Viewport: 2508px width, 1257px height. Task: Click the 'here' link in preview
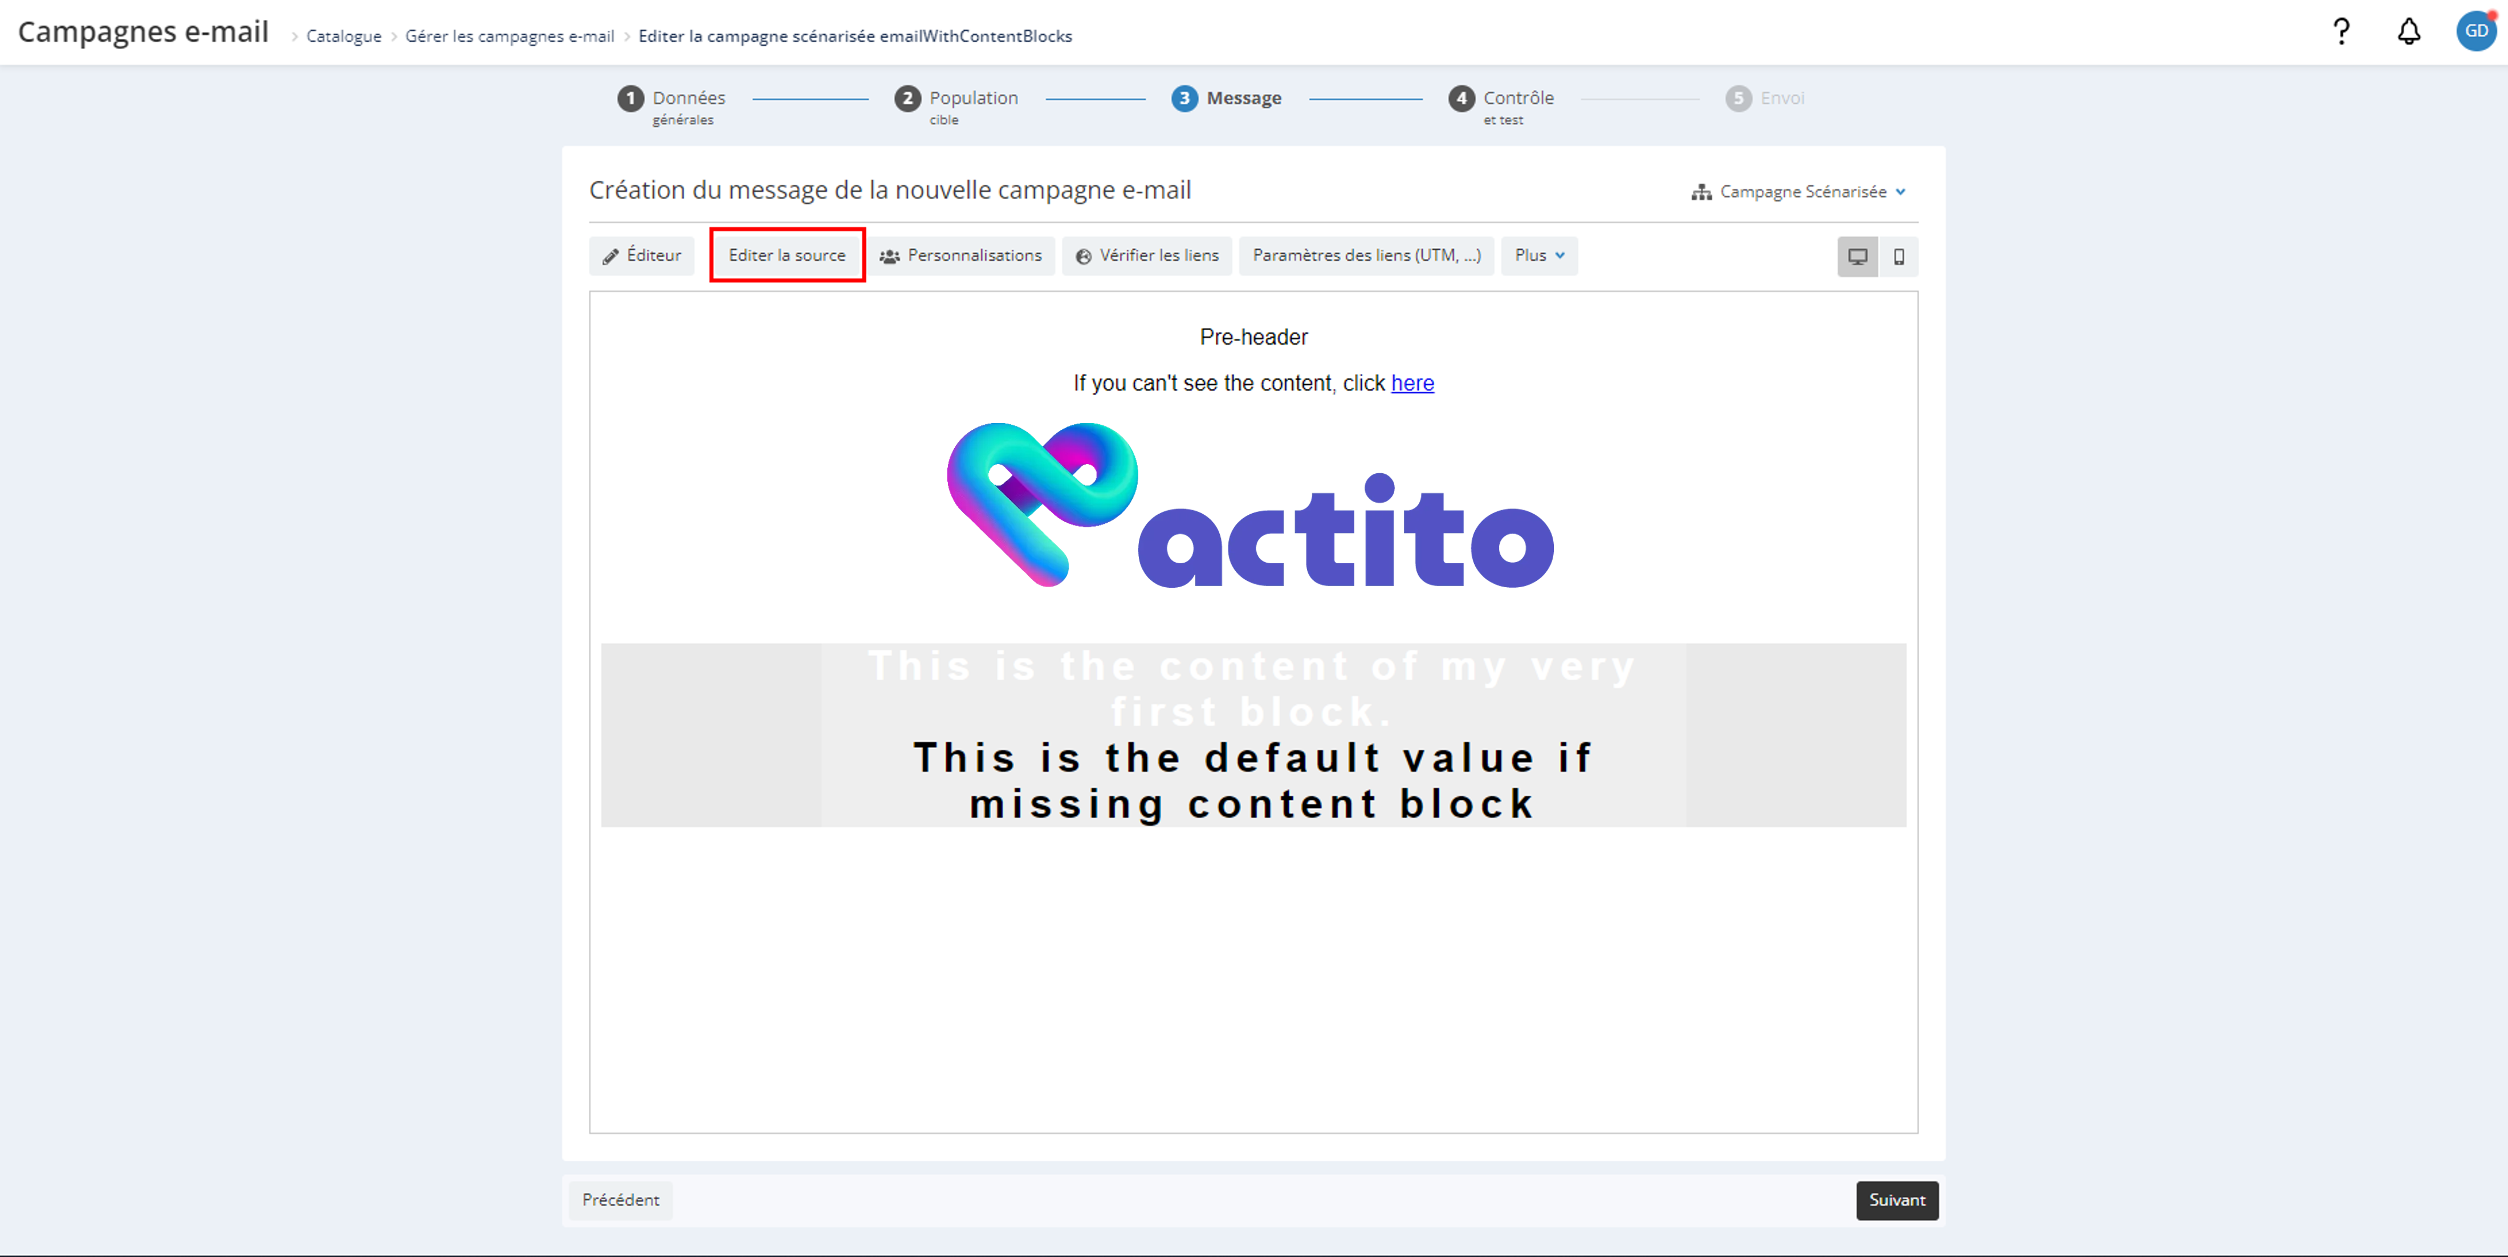click(x=1412, y=383)
